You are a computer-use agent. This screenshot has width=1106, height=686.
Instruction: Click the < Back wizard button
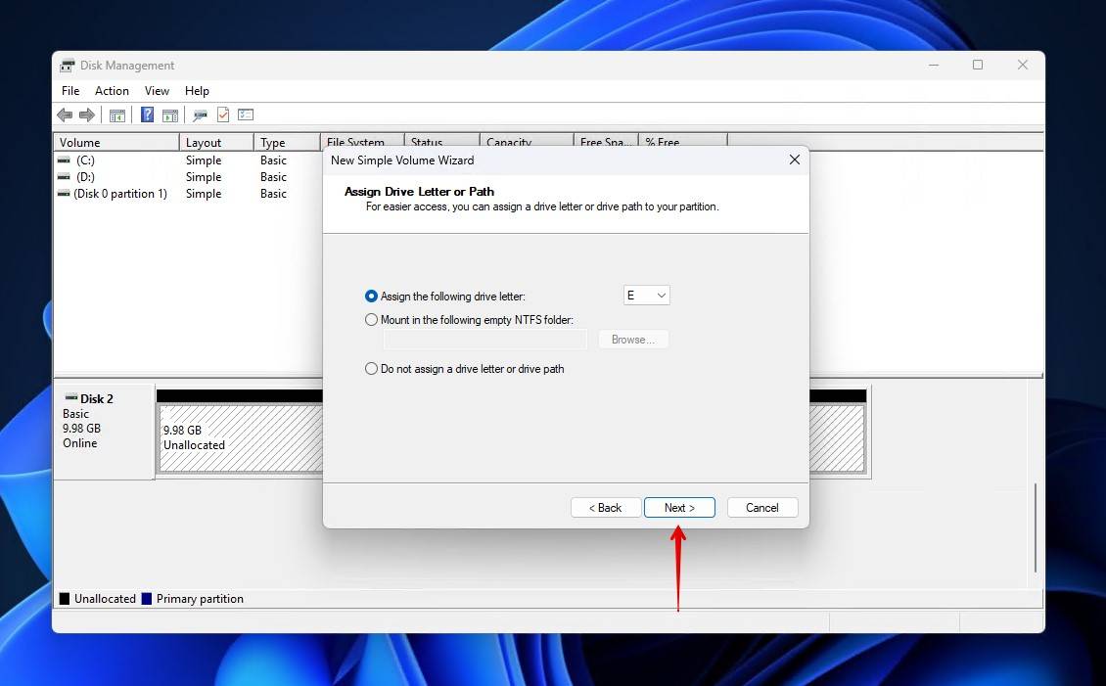(605, 508)
